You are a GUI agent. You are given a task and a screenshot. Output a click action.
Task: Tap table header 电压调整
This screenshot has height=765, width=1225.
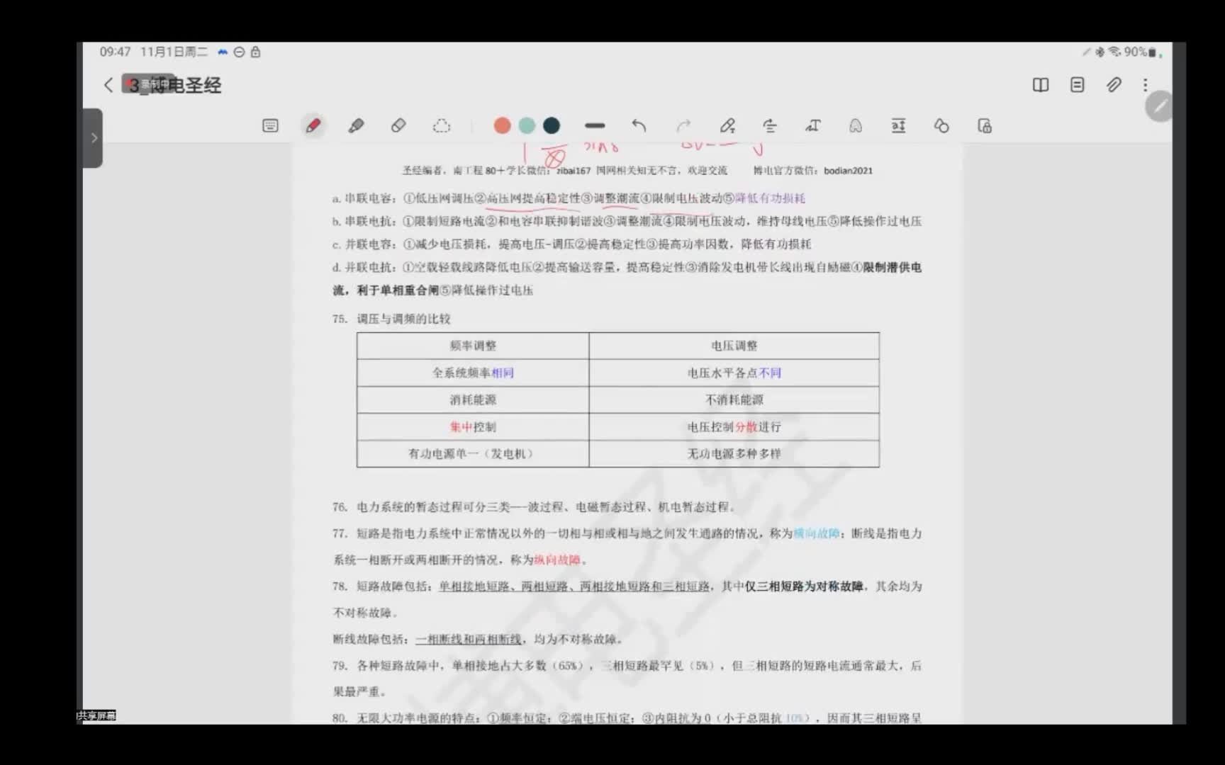click(734, 346)
